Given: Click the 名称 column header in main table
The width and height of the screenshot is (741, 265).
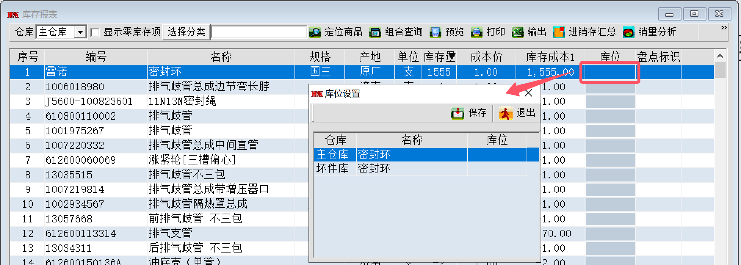Looking at the screenshot, I should pyautogui.click(x=221, y=57).
